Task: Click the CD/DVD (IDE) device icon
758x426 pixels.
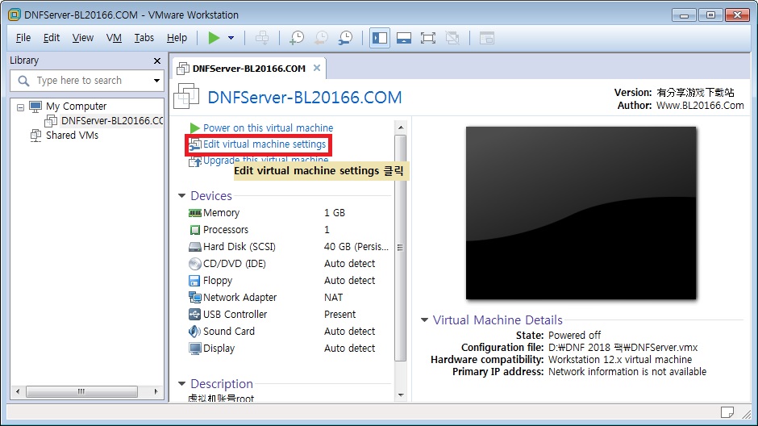Action: coord(195,264)
